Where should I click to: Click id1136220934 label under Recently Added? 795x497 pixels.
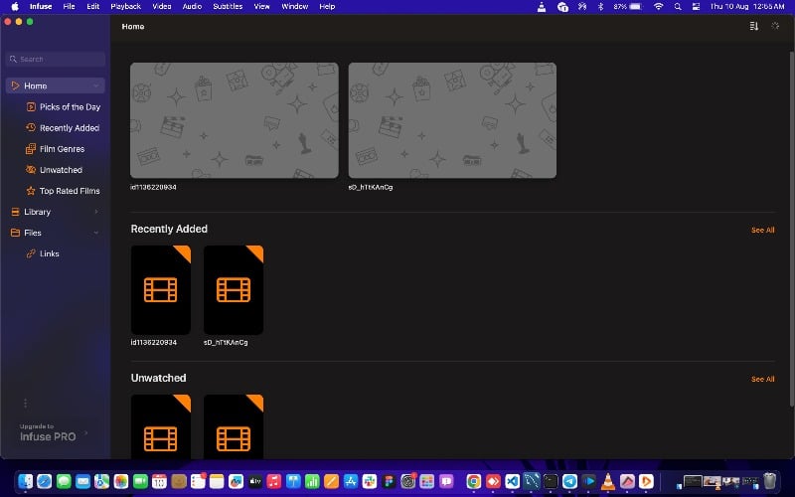coord(154,342)
